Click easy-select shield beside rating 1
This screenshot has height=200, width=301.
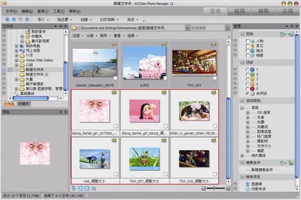point(235,70)
